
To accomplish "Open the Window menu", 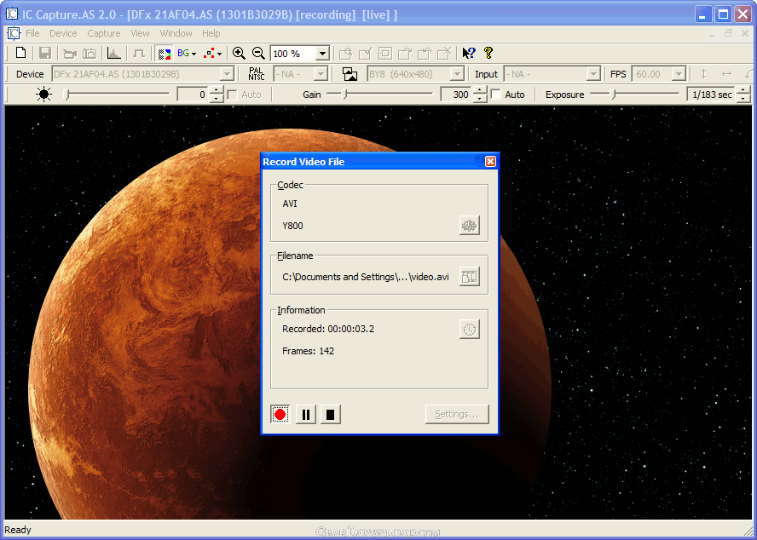I will click(x=176, y=33).
